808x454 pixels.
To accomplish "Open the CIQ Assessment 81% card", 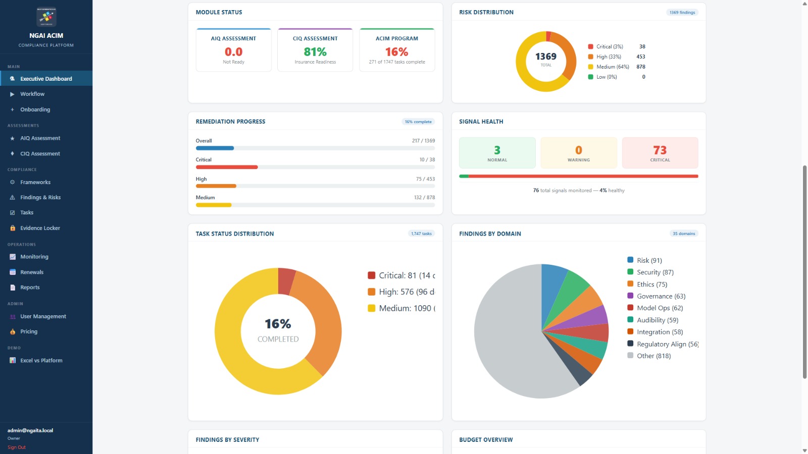I will click(315, 50).
